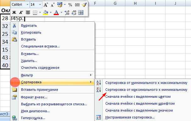Select Очистить содержимое
Viewport: 191px width, 121px height.
tap(52, 68)
